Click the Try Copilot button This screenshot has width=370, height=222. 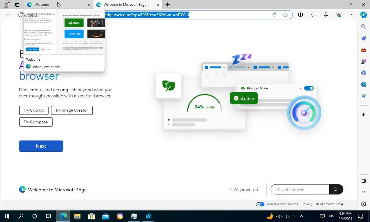click(x=34, y=110)
